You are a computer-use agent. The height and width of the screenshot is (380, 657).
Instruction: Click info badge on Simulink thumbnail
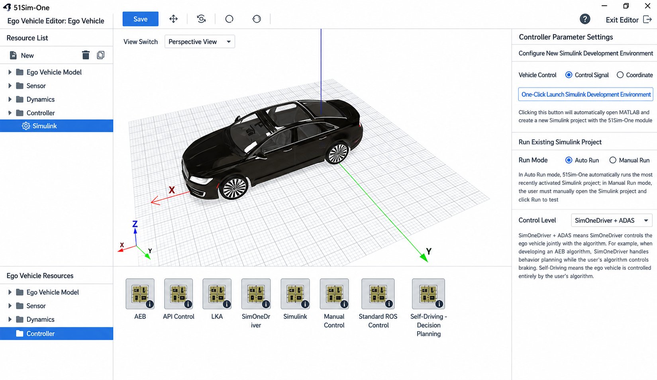(x=305, y=304)
